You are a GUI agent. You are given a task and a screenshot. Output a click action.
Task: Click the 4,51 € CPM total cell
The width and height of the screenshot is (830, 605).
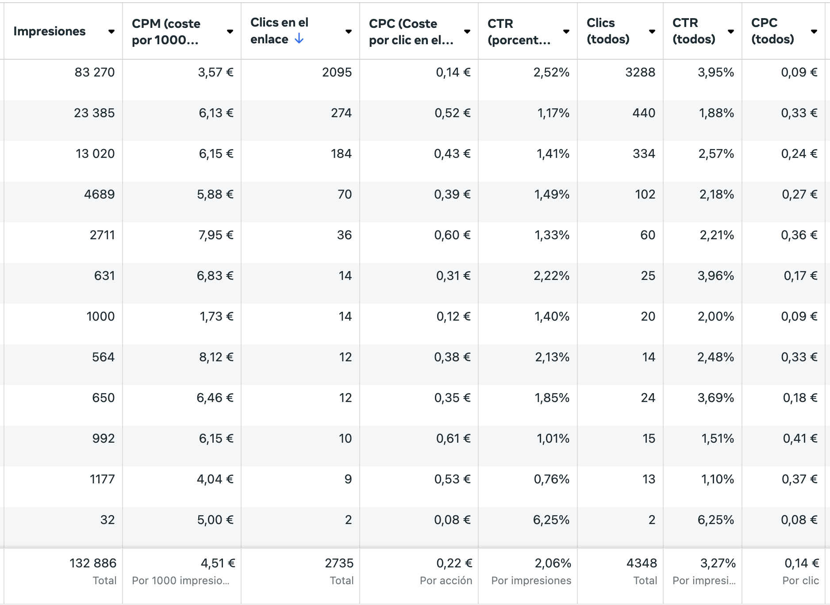click(218, 563)
